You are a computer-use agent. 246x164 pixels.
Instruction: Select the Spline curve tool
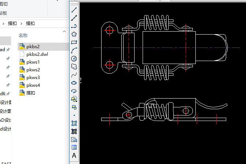74,75
